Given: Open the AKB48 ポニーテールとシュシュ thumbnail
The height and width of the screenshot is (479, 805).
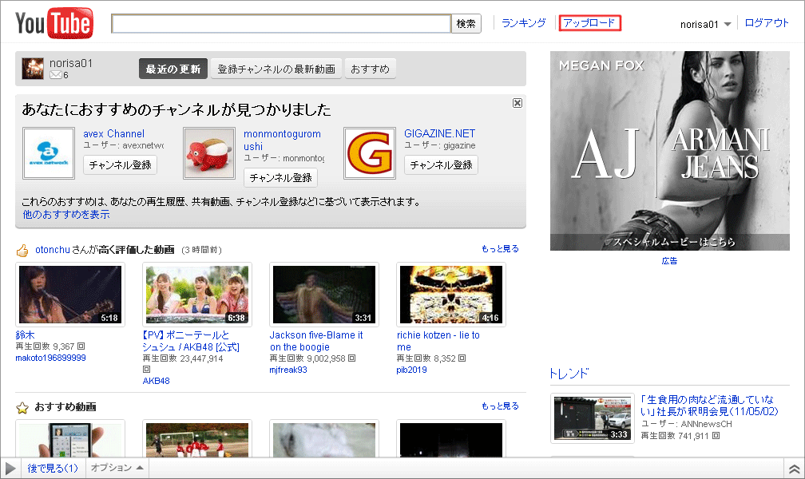Looking at the screenshot, I should click(x=197, y=294).
